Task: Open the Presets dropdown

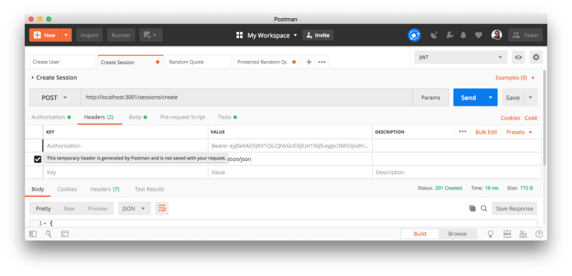Action: click(519, 132)
